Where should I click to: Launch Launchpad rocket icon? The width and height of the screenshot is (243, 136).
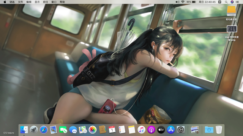click(34, 130)
